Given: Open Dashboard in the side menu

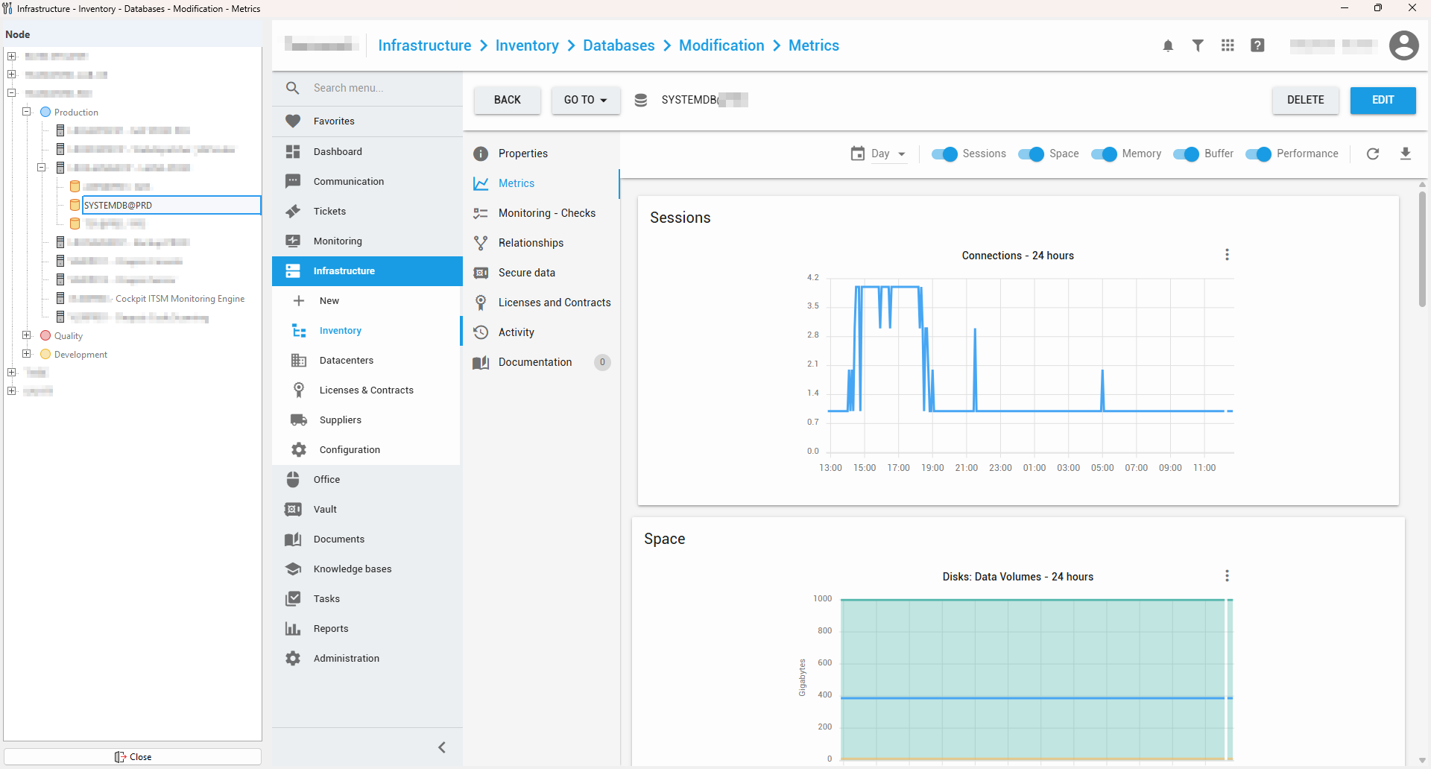Looking at the screenshot, I should click(367, 151).
